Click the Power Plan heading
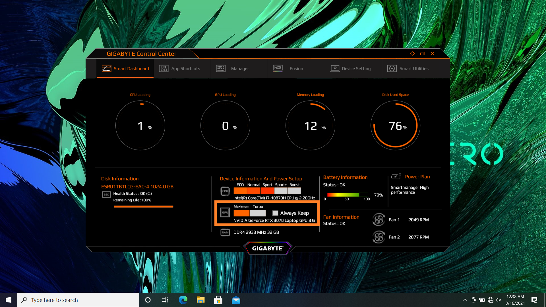The height and width of the screenshot is (307, 546). pos(417,177)
